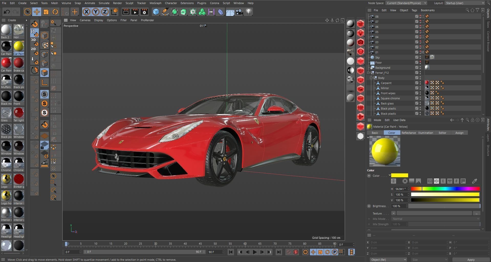Viewport: 491px width, 262px height.
Task: Switch to the Reflectance tab
Action: click(x=409, y=133)
